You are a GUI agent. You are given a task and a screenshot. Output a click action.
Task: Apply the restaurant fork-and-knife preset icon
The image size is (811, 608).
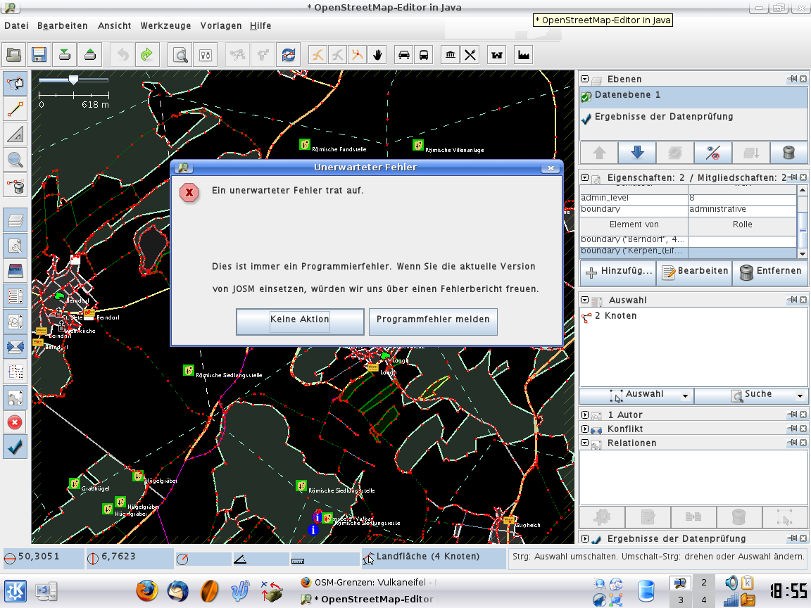(x=470, y=55)
